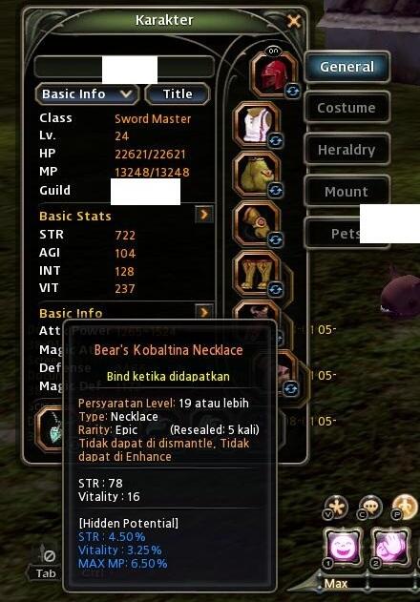
Task: Open the Basic Info dropdown
Action: pyautogui.click(x=87, y=94)
